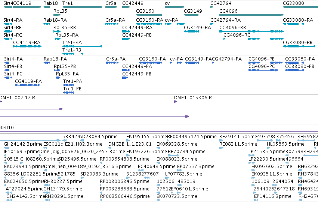Select the Gr5a-PA protein label

[x=116, y=59]
